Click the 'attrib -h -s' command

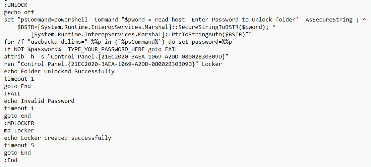point(24,57)
